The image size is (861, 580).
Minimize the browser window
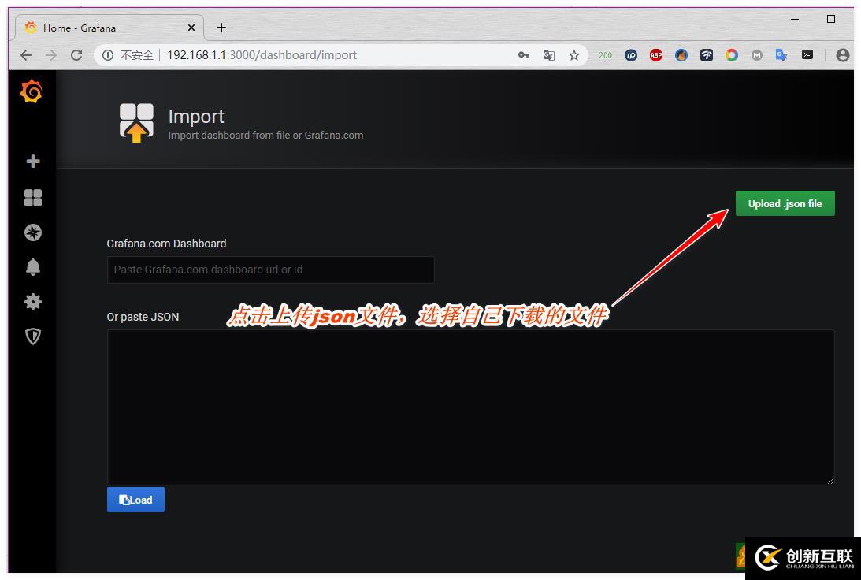pyautogui.click(x=795, y=19)
